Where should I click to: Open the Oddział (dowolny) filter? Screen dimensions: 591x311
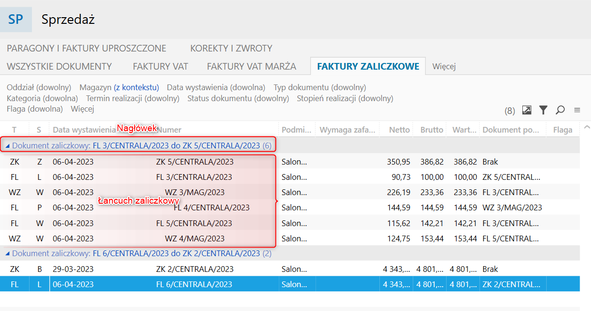coord(39,87)
